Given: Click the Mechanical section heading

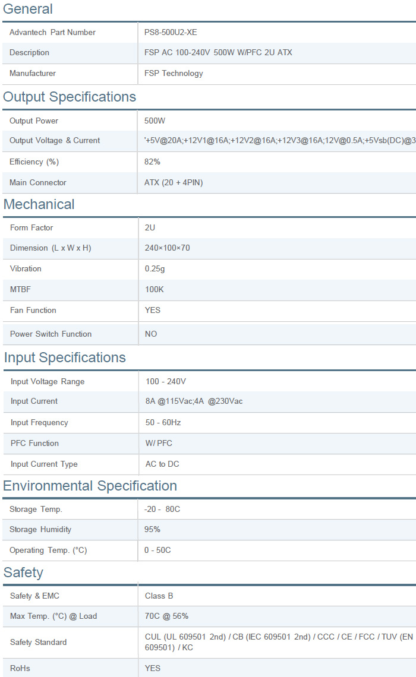Looking at the screenshot, I should pyautogui.click(x=39, y=204).
